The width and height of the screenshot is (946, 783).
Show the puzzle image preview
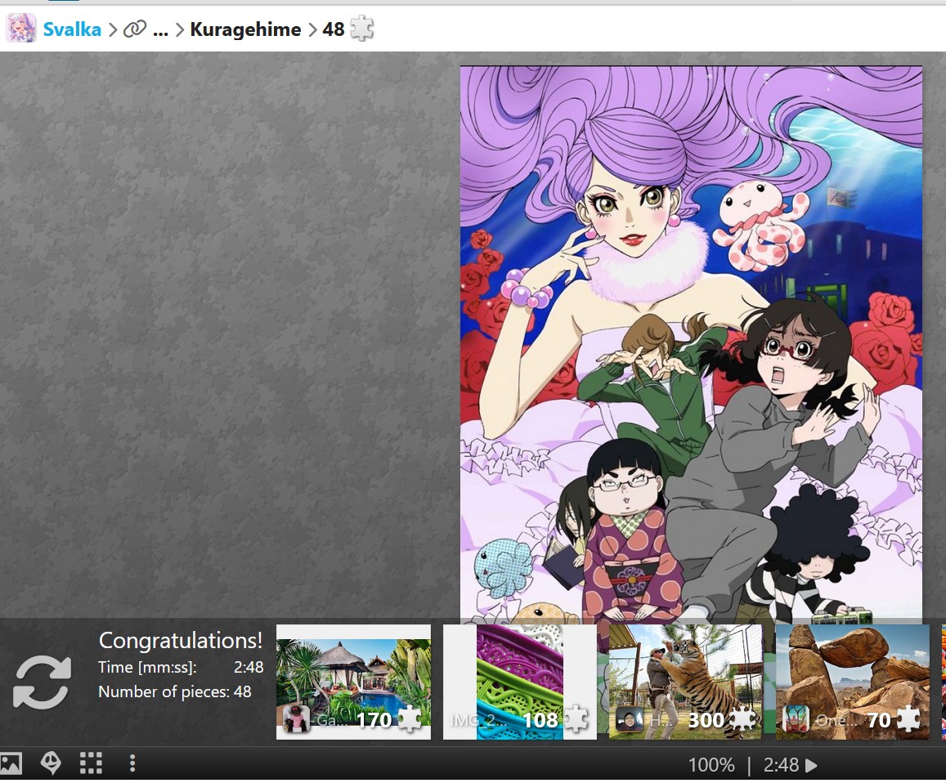click(x=11, y=763)
